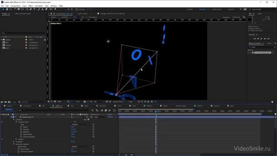Expand the Transform group
This screenshot has width=277, height=156.
(x=14, y=142)
